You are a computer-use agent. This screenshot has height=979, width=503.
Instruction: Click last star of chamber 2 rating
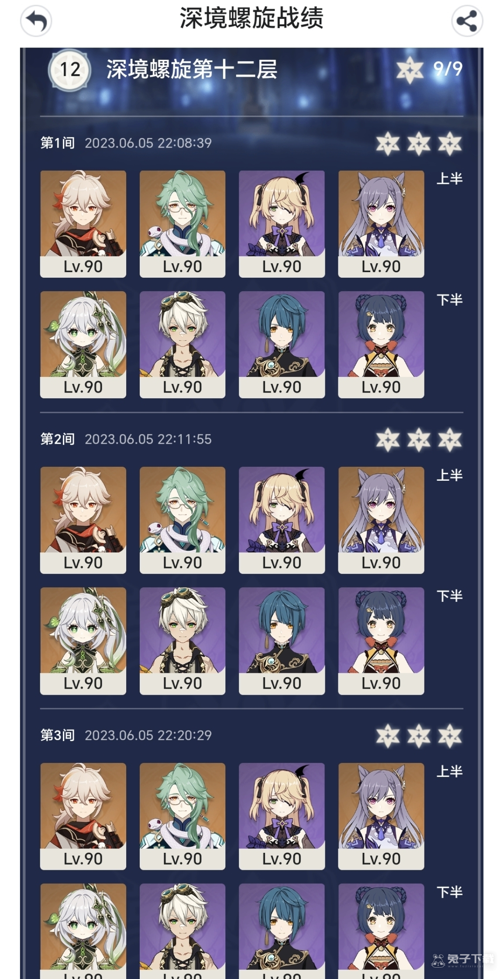click(450, 440)
